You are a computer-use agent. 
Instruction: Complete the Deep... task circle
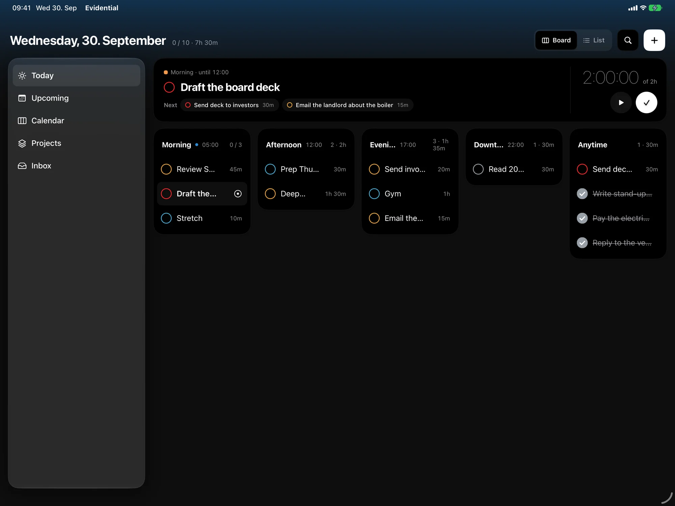pyautogui.click(x=270, y=194)
